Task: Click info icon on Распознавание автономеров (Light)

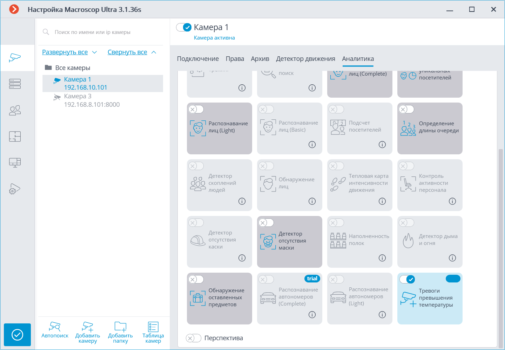Action: [x=382, y=315]
